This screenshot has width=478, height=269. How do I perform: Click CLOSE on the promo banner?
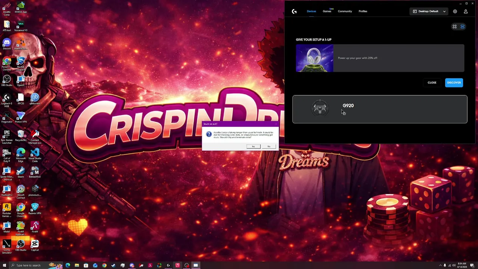pos(432,83)
